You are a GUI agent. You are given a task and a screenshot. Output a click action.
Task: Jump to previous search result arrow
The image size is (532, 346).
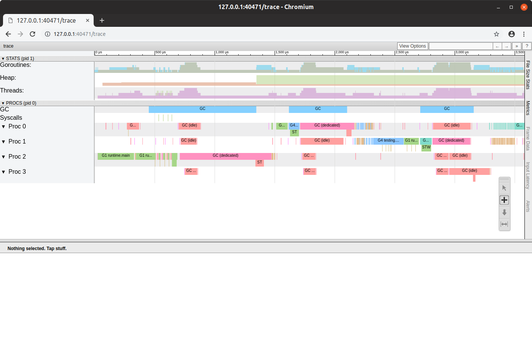click(x=497, y=46)
